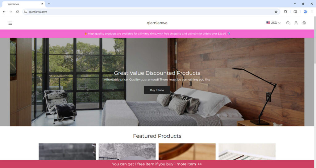The width and height of the screenshot is (316, 168).
Task: Click the browser reload button
Action: pos(18,12)
